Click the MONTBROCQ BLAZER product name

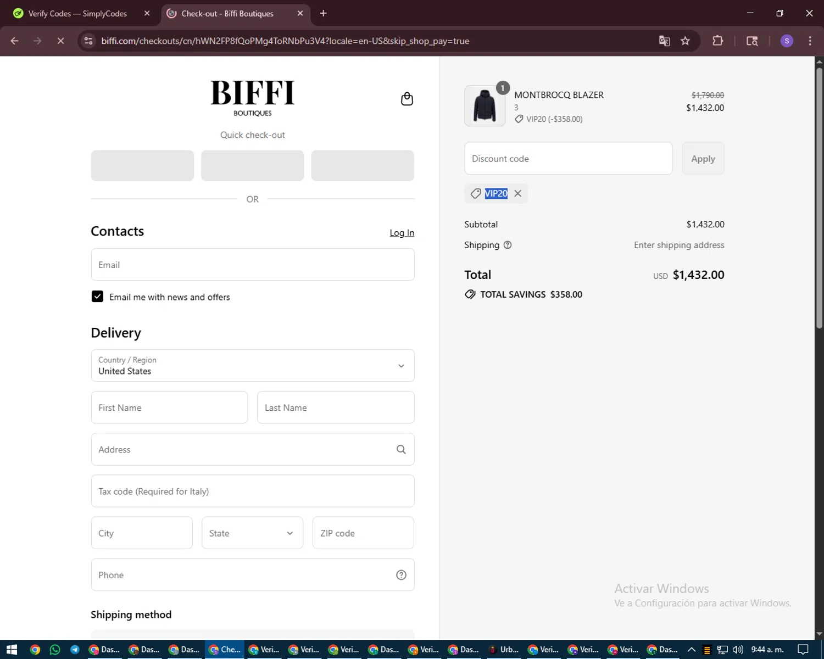pyautogui.click(x=559, y=95)
